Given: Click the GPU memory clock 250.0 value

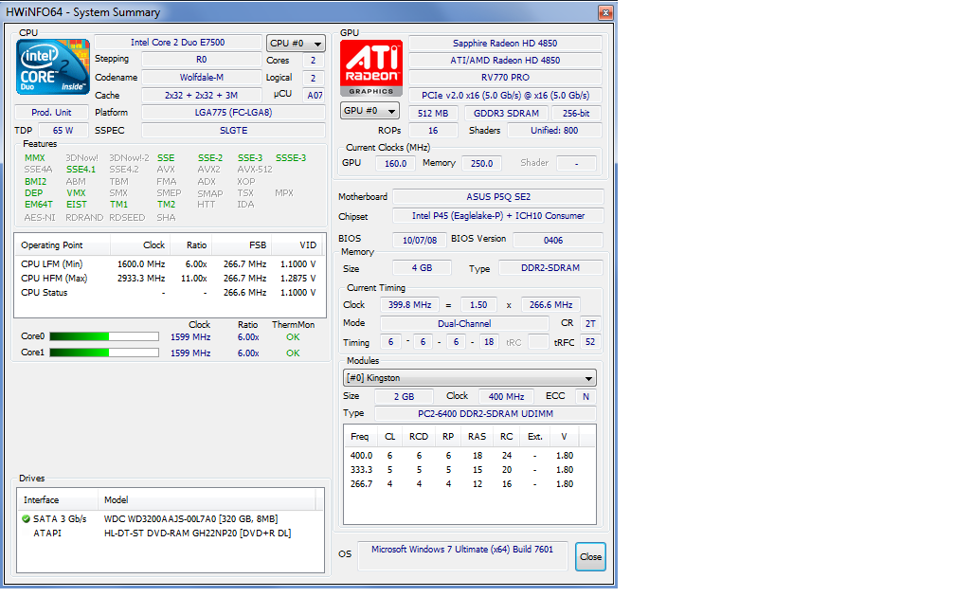Looking at the screenshot, I should pyautogui.click(x=481, y=163).
